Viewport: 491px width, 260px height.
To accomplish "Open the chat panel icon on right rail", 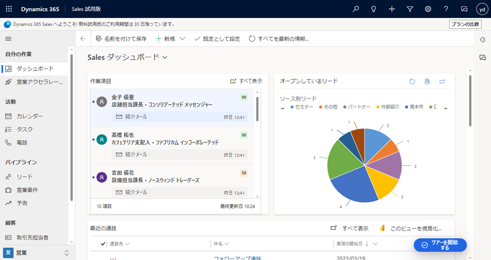I will [483, 58].
